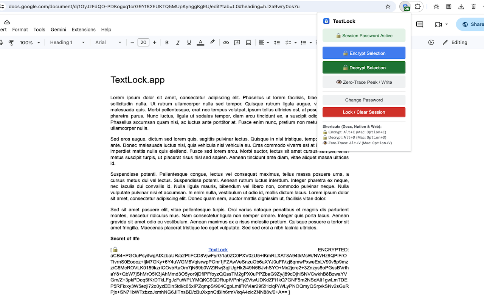This screenshot has width=484, height=303.
Task: Open the Gemini menu
Action: click(x=58, y=30)
